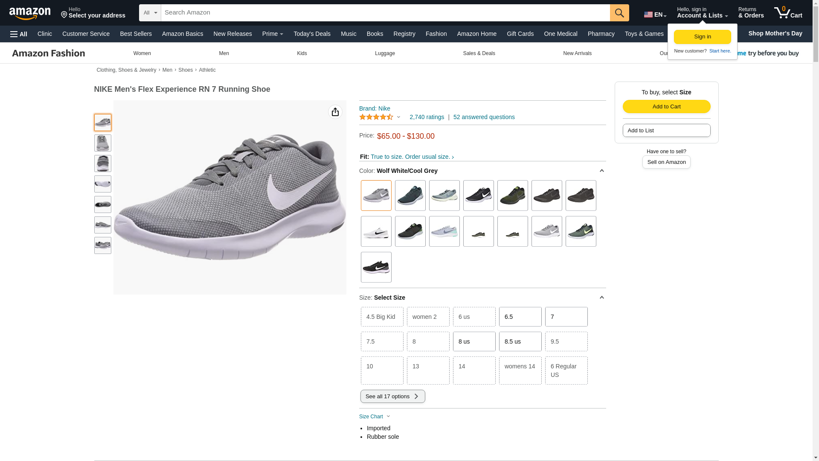Select size 6.5
The width and height of the screenshot is (819, 461).
coord(520,317)
